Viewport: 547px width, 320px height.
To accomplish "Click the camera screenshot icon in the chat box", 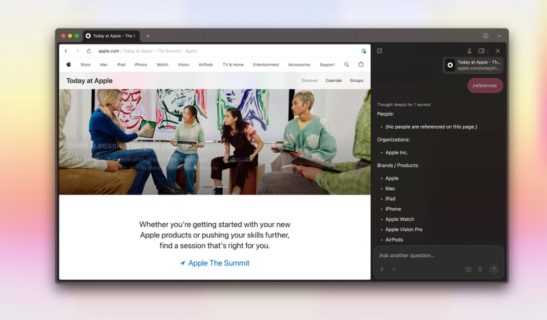I will 468,269.
